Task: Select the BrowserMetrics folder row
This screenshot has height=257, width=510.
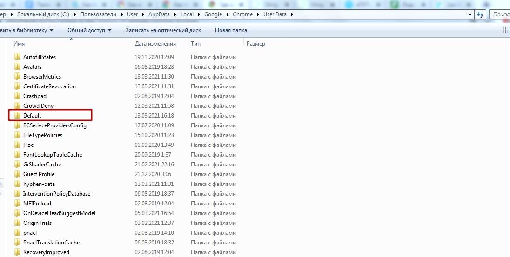Action: 42,76
